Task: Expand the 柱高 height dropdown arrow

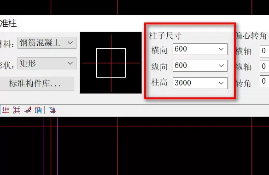Action: (221, 83)
